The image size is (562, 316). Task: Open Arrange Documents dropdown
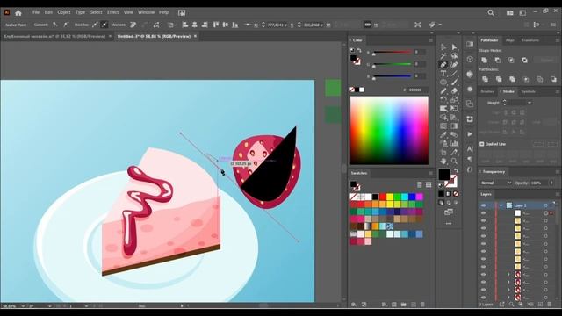tap(509, 13)
